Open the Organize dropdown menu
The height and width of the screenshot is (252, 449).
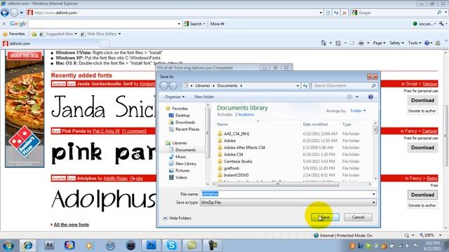click(x=175, y=97)
